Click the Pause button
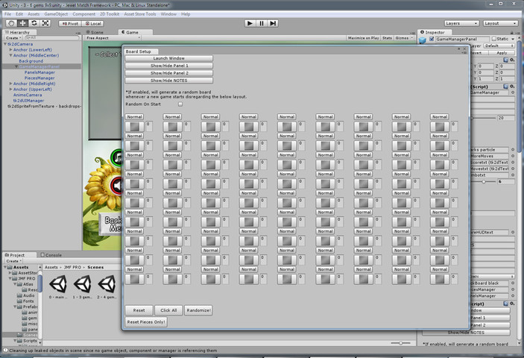524x358 pixels. pyautogui.click(x=262, y=23)
